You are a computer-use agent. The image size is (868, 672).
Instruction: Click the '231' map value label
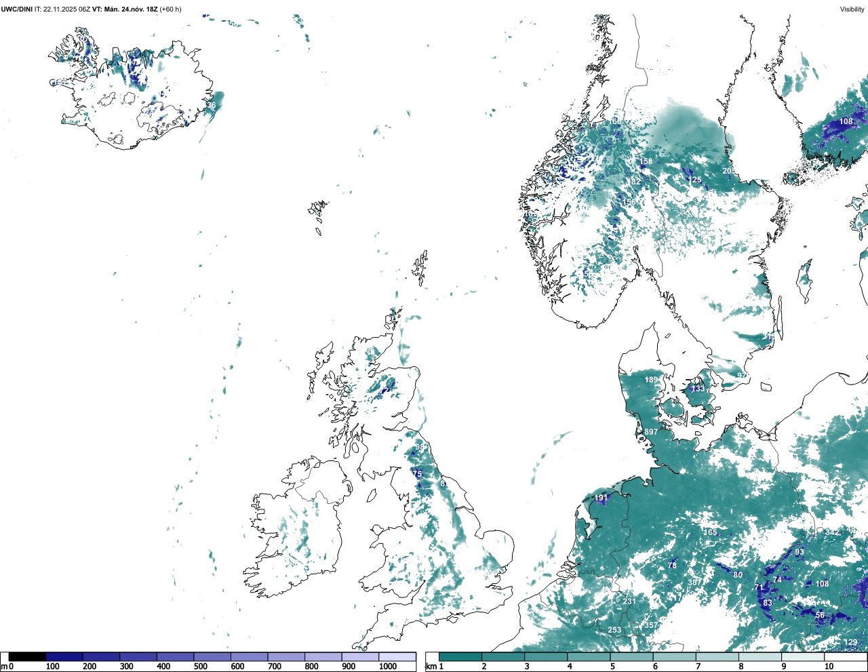click(629, 601)
